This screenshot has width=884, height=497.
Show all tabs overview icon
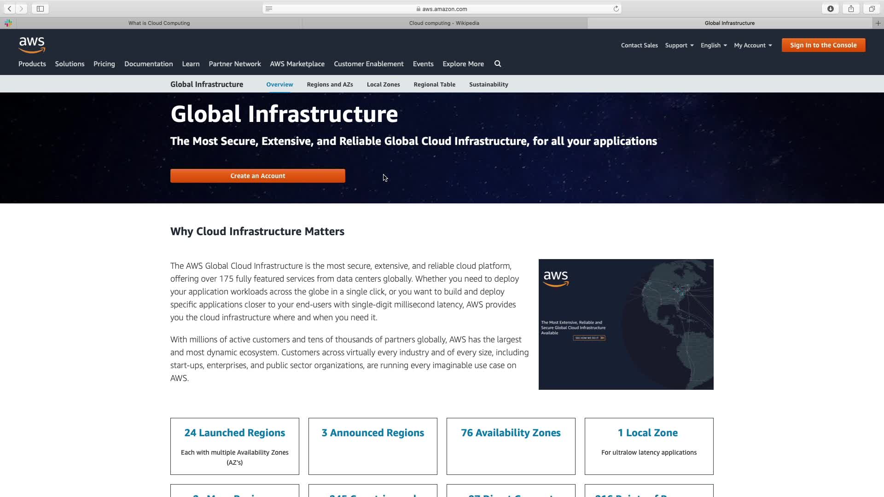(x=872, y=9)
